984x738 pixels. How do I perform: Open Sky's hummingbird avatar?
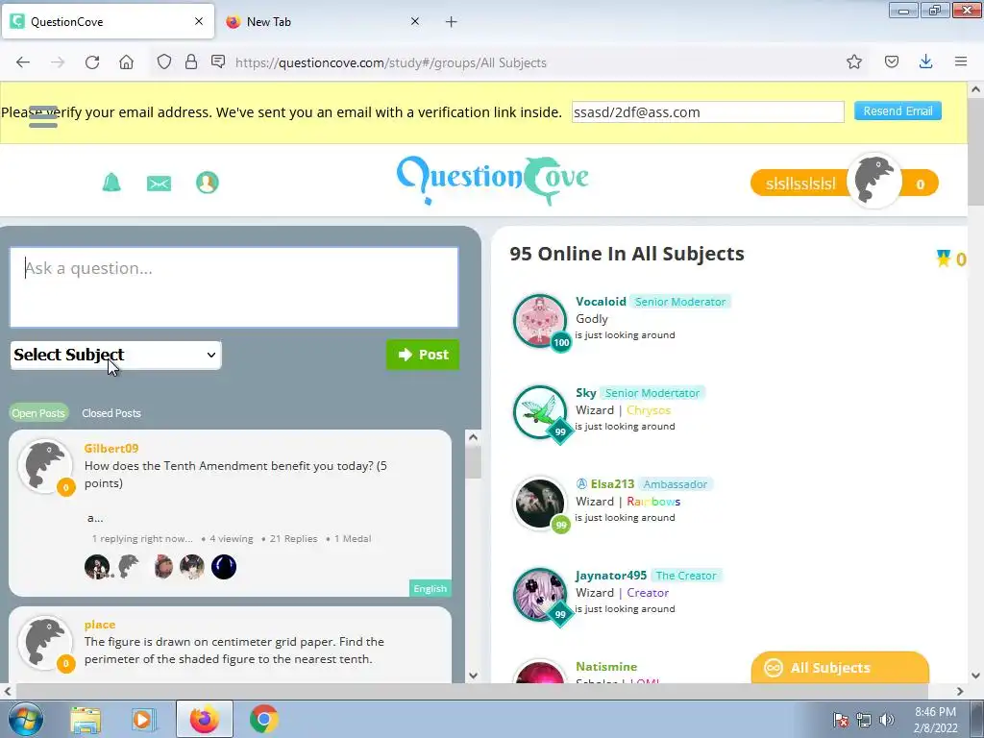[x=539, y=411]
